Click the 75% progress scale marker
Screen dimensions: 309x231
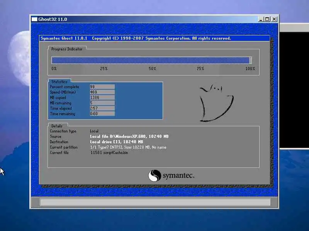coord(200,69)
